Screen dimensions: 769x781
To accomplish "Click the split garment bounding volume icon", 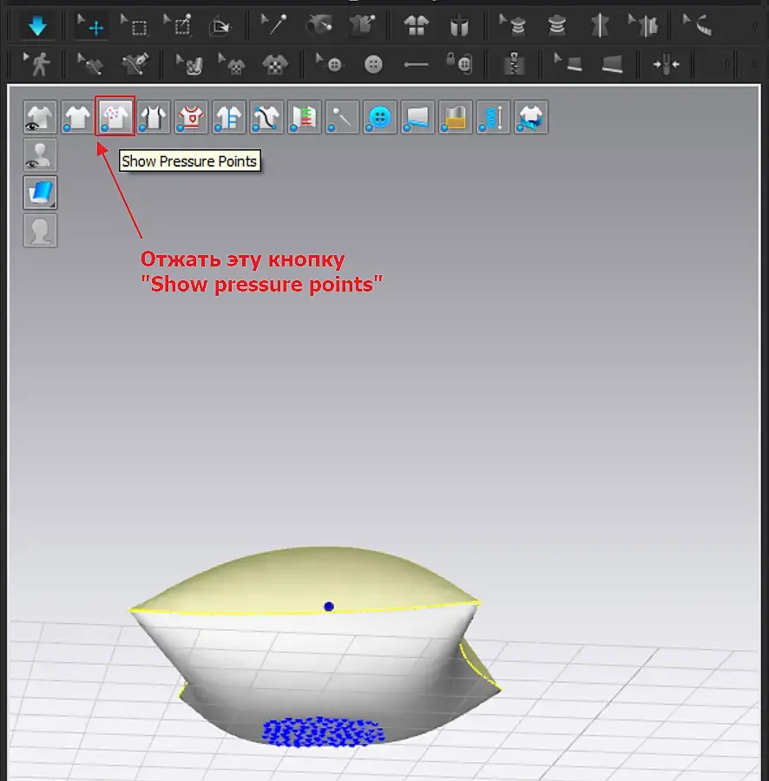I will [x=459, y=26].
